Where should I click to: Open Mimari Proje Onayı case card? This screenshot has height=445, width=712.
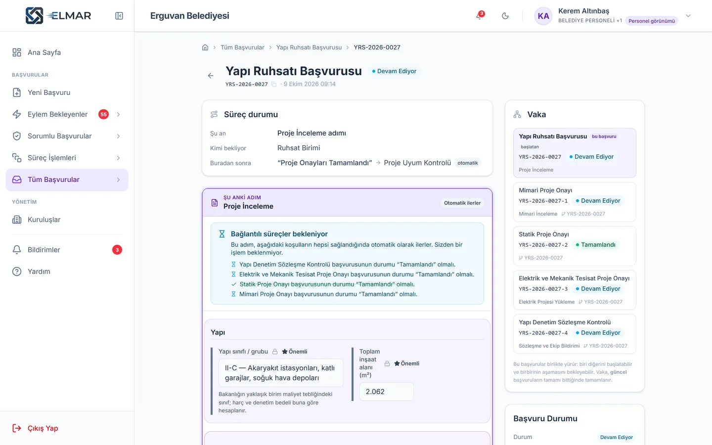pyautogui.click(x=575, y=202)
